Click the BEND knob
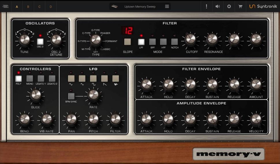This screenshot has width=280, height=164. click(25, 119)
